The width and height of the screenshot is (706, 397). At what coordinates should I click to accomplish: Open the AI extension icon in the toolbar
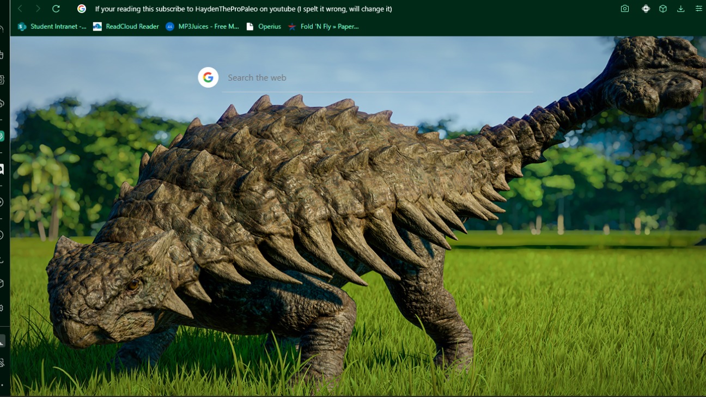646,9
